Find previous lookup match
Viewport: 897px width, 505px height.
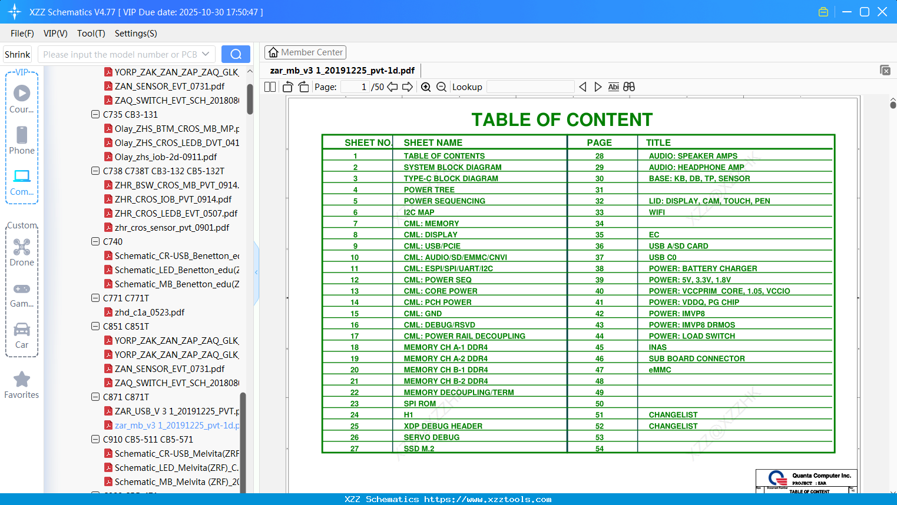pos(582,87)
